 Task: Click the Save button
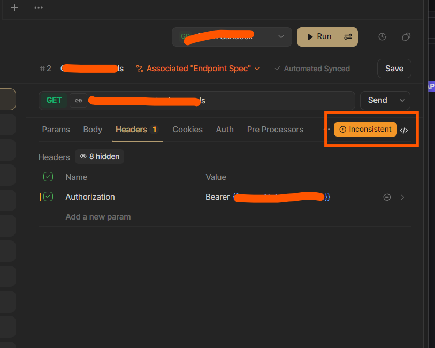[x=394, y=69]
